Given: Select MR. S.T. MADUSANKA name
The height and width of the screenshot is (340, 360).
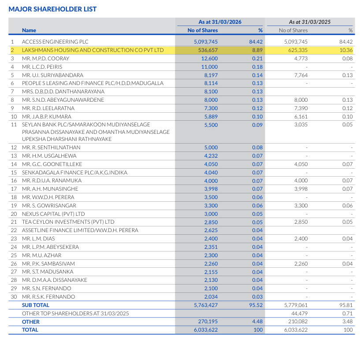Looking at the screenshot, I should tap(48, 272).
